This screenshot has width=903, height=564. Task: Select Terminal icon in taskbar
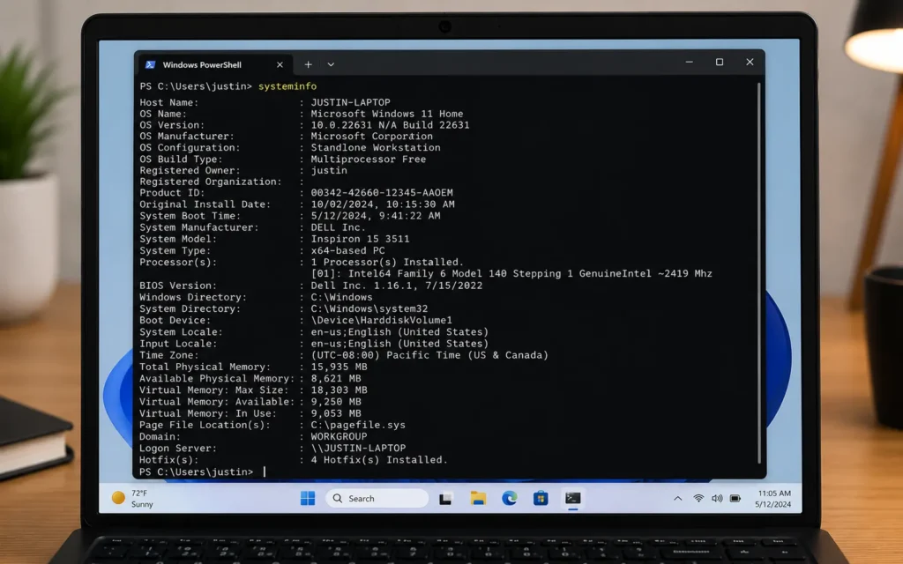[572, 499]
